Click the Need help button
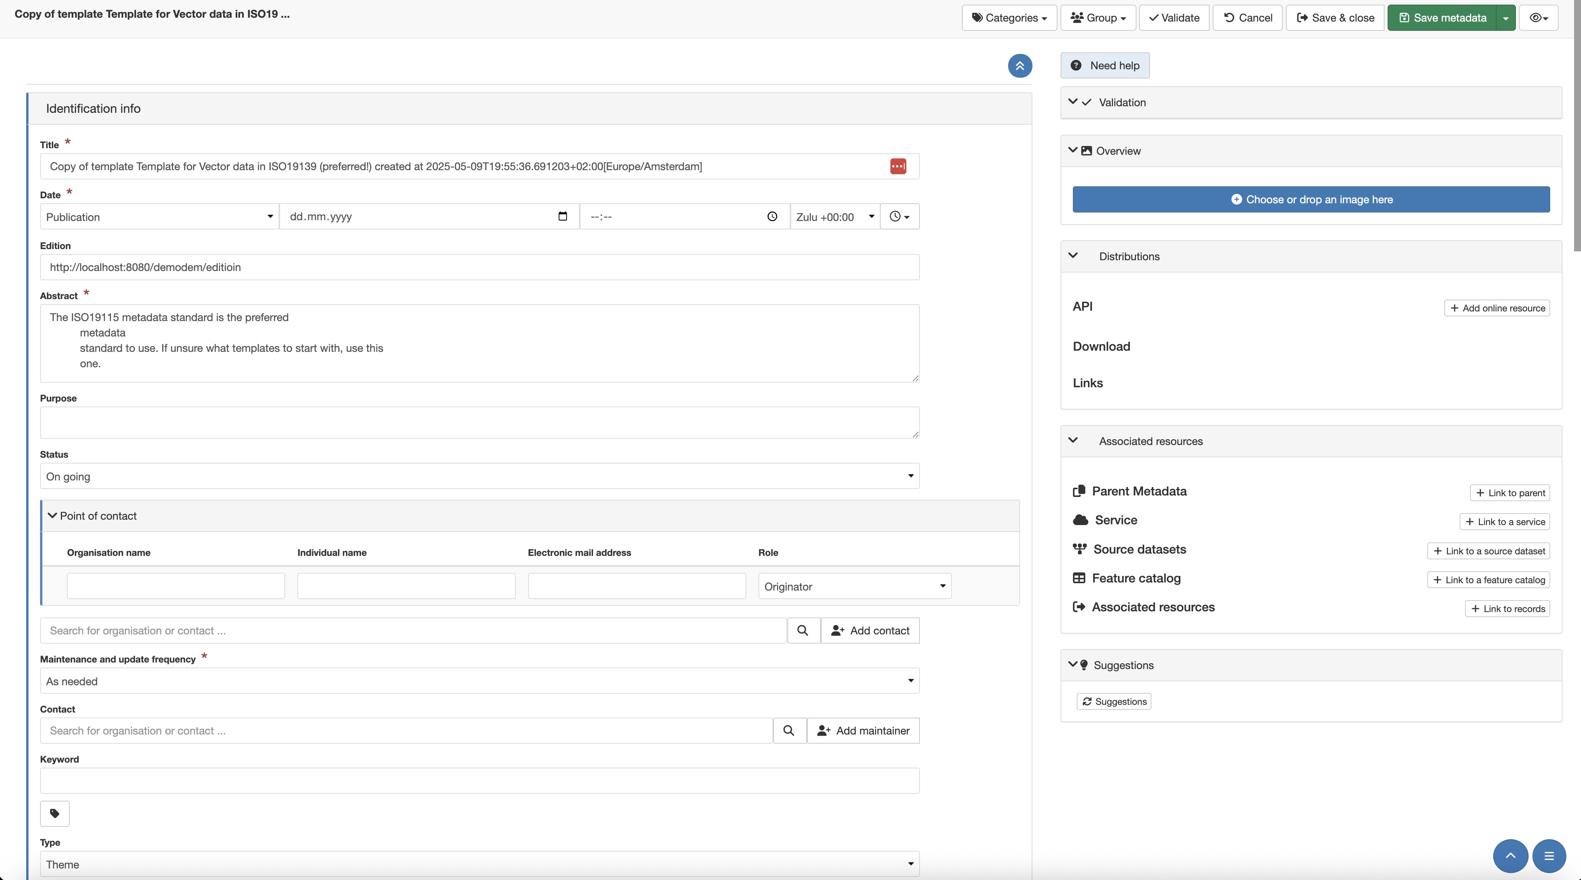 click(x=1105, y=65)
